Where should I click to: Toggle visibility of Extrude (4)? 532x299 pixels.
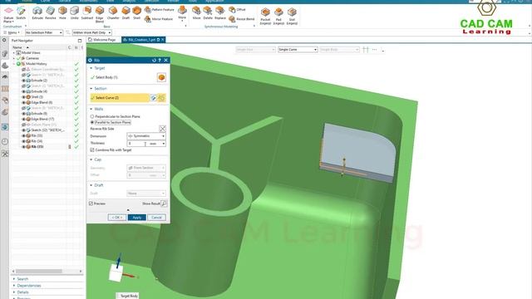[24, 91]
